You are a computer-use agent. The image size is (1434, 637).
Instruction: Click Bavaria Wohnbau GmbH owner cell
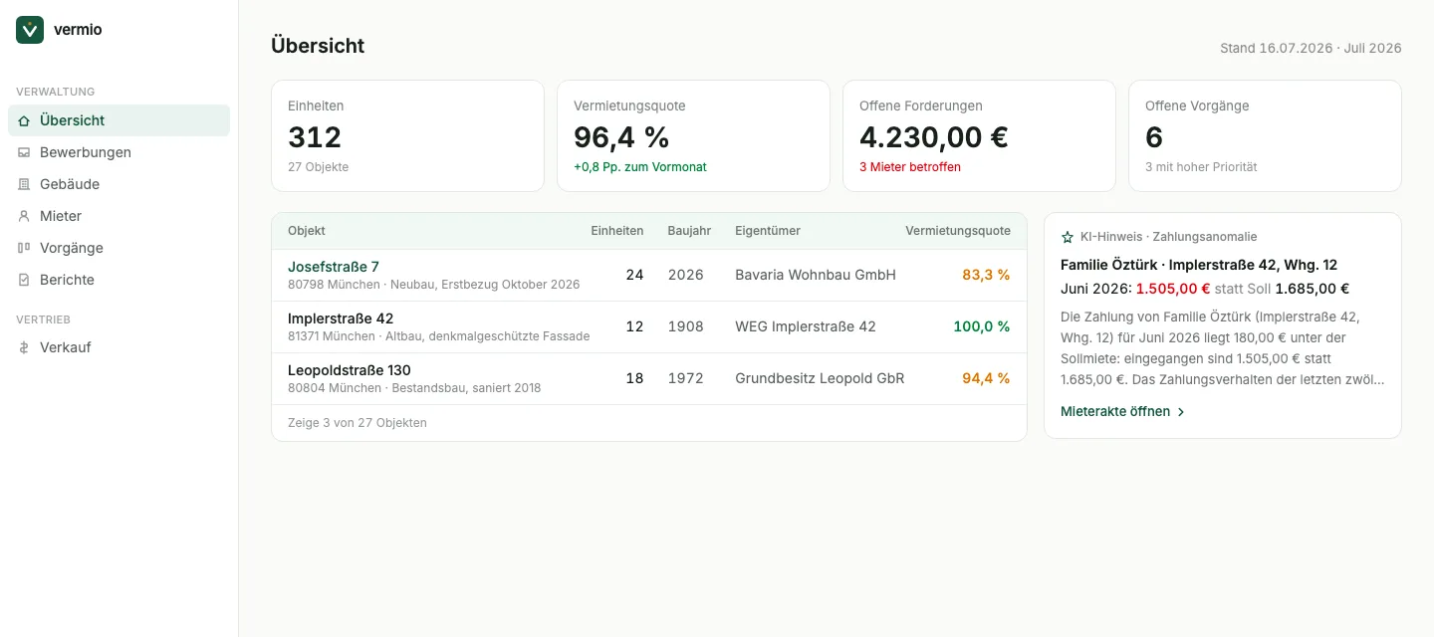(x=816, y=275)
